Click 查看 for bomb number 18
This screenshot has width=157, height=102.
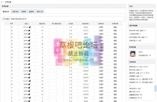coord(115,57)
